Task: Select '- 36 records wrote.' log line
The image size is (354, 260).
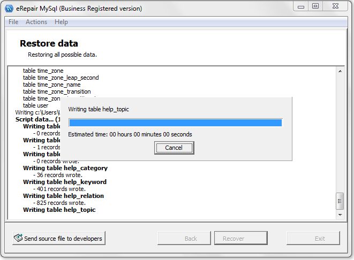Action: pos(58,175)
